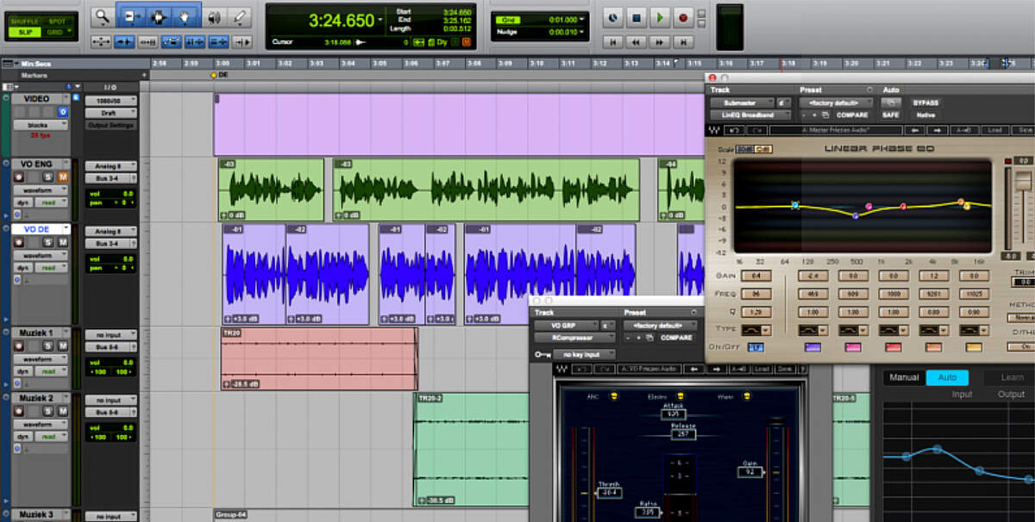1035x522 pixels.
Task: Select the Scrubber tool
Action: pos(216,16)
